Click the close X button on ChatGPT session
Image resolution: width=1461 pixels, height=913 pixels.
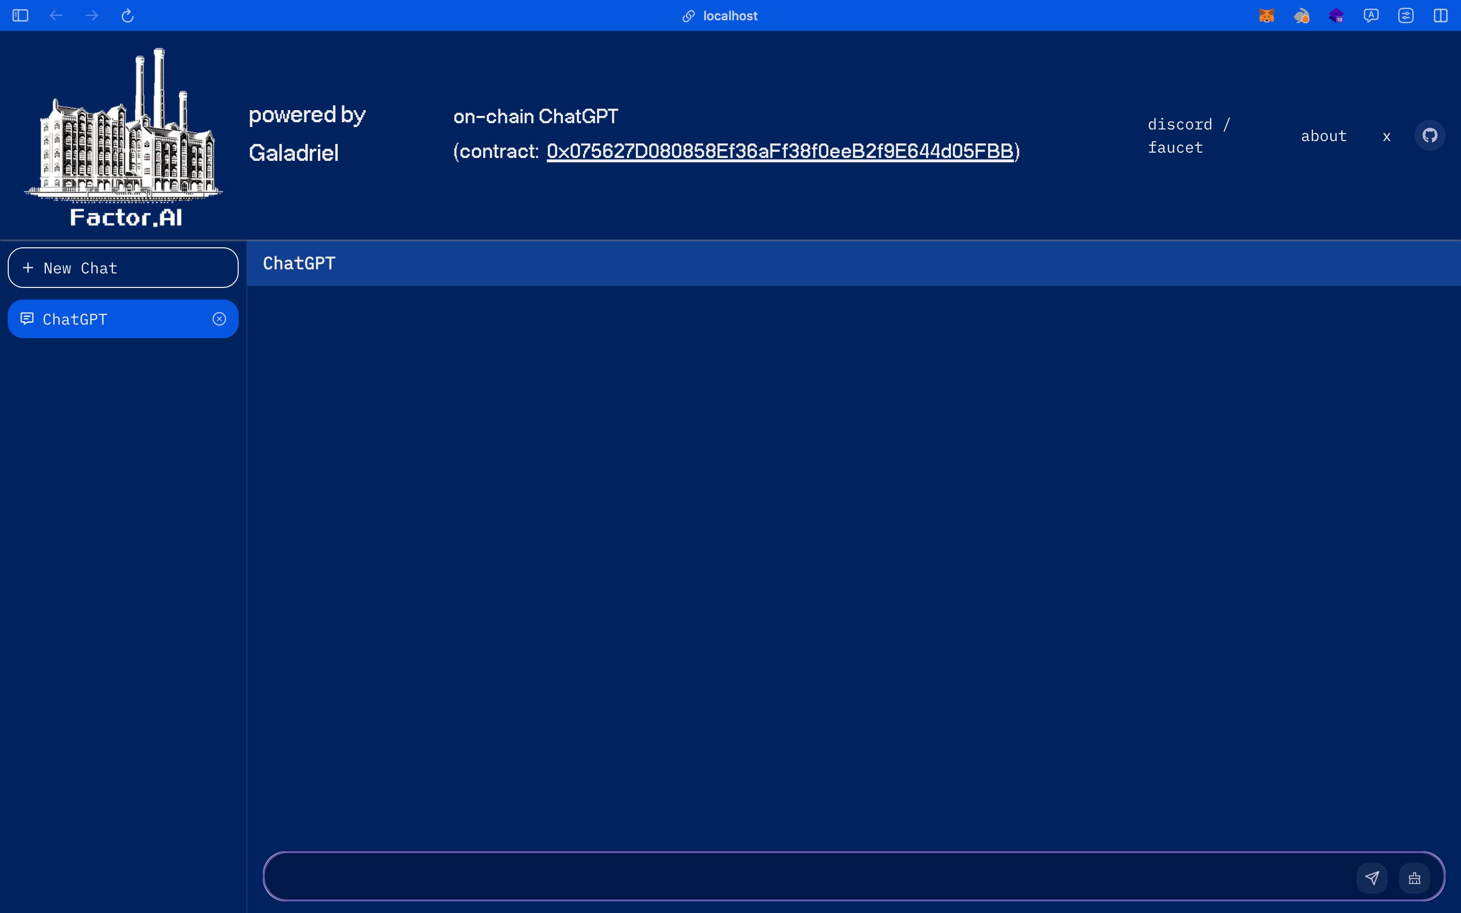pos(220,319)
